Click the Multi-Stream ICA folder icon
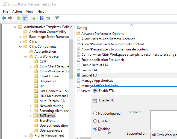This screenshot has width=177, height=139. [x=36, y=101]
